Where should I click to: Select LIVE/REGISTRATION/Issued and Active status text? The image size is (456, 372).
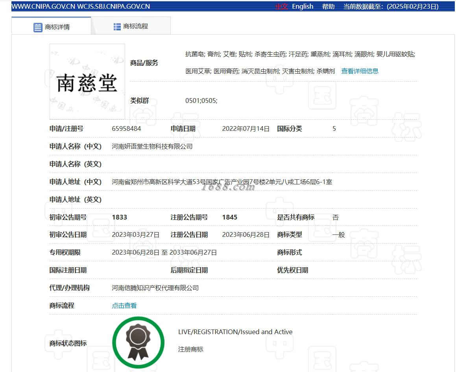pos(235,332)
